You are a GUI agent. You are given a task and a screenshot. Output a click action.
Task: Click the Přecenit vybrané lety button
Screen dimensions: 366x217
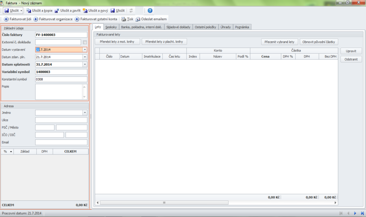coord(279,42)
